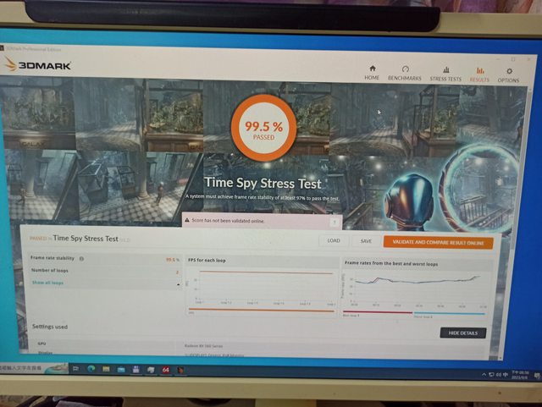Switch to the Results section
The image size is (542, 407).
pos(479,74)
